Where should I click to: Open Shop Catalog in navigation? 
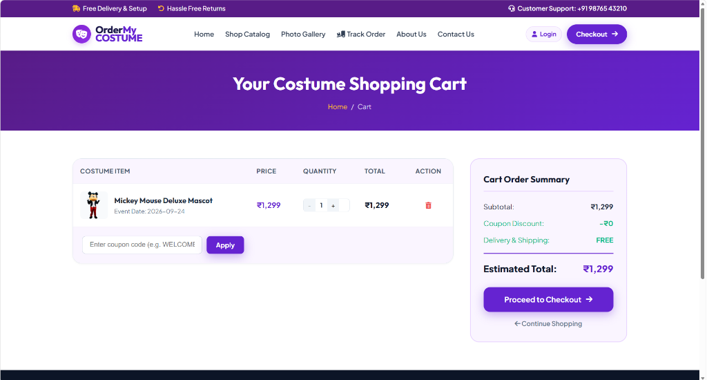pos(248,35)
